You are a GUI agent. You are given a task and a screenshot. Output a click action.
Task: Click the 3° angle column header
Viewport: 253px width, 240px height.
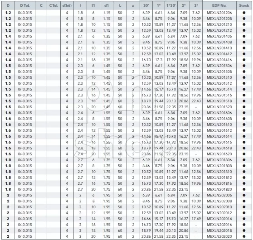(196, 5)
